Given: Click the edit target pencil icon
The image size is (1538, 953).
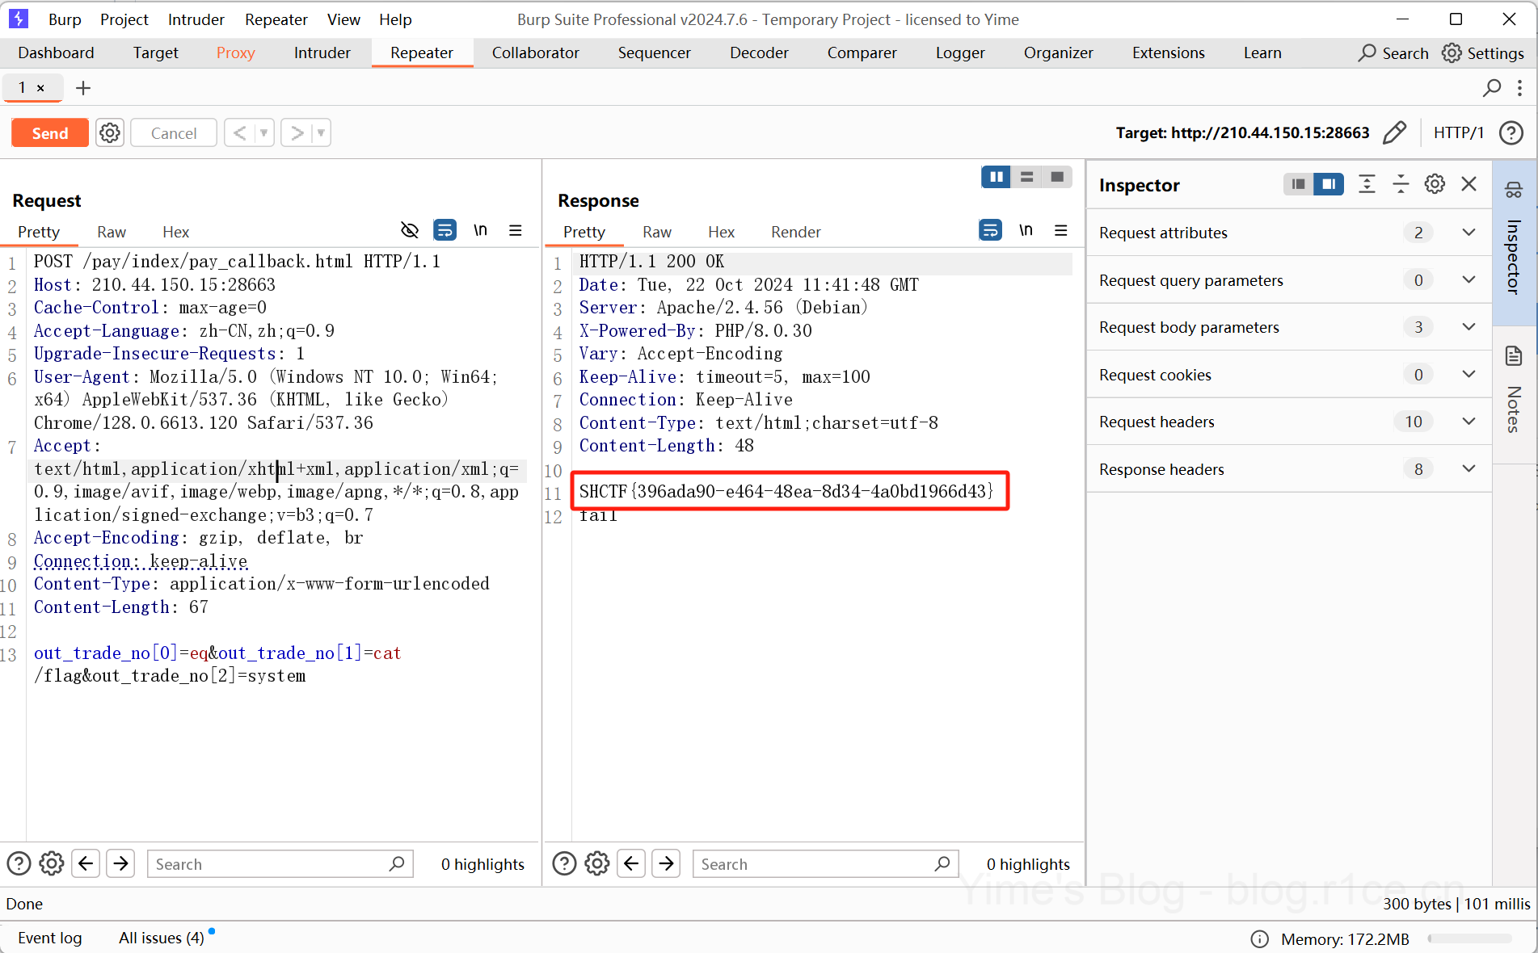Looking at the screenshot, I should point(1394,132).
